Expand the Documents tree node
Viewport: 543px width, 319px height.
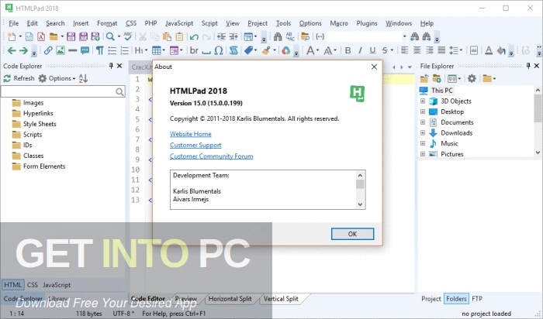tap(423, 122)
